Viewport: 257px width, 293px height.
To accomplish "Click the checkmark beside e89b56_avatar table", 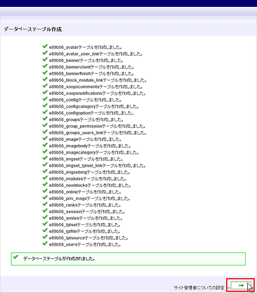I will point(45,46).
